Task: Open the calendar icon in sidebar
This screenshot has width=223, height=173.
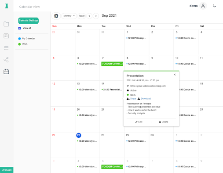Action: click(x=6, y=72)
